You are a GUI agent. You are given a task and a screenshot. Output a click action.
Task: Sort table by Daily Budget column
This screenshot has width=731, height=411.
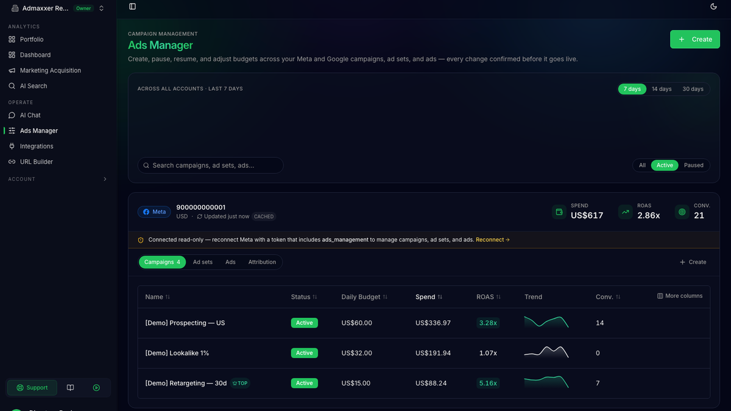click(x=364, y=297)
